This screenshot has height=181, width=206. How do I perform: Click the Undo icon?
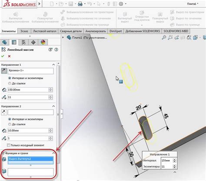[90, 4]
